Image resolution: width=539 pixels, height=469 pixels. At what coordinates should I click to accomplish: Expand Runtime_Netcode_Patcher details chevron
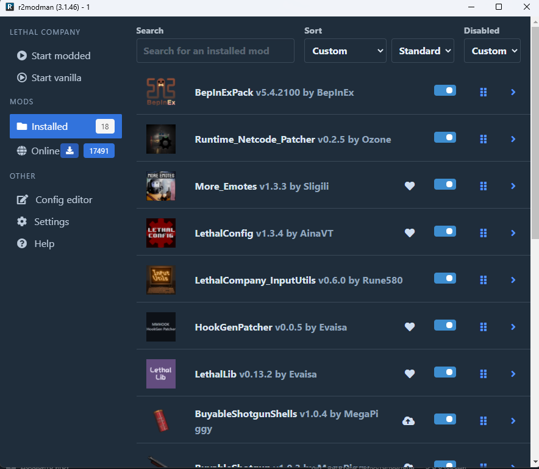click(x=513, y=139)
